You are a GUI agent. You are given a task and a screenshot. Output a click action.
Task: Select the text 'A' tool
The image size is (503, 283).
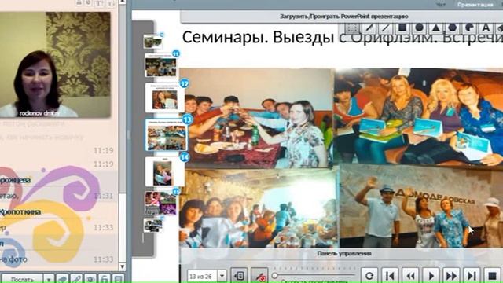[x=486, y=28]
